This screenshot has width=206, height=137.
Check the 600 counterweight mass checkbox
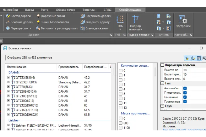click(x=121, y=123)
